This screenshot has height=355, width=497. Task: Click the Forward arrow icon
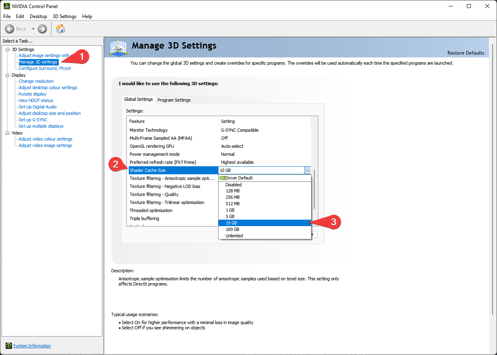[x=42, y=29]
